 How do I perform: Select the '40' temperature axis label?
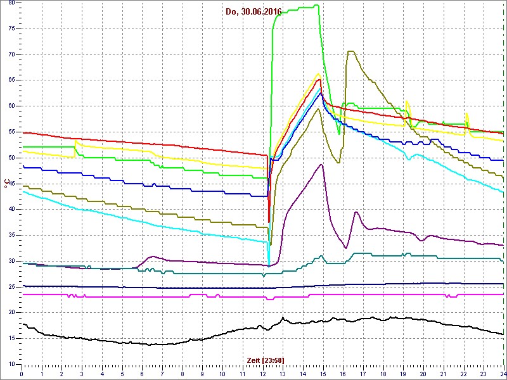pyautogui.click(x=11, y=210)
